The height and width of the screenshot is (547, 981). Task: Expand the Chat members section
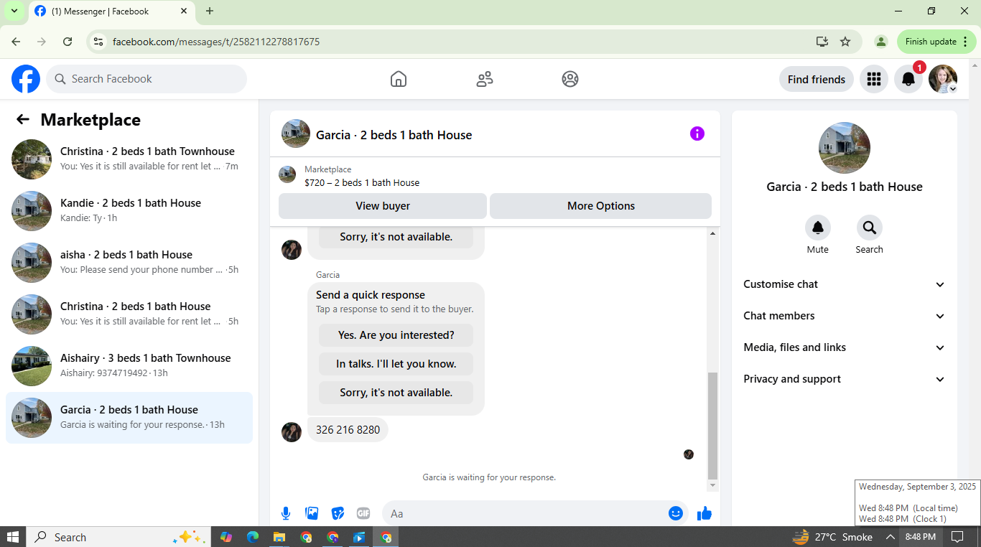click(x=845, y=316)
